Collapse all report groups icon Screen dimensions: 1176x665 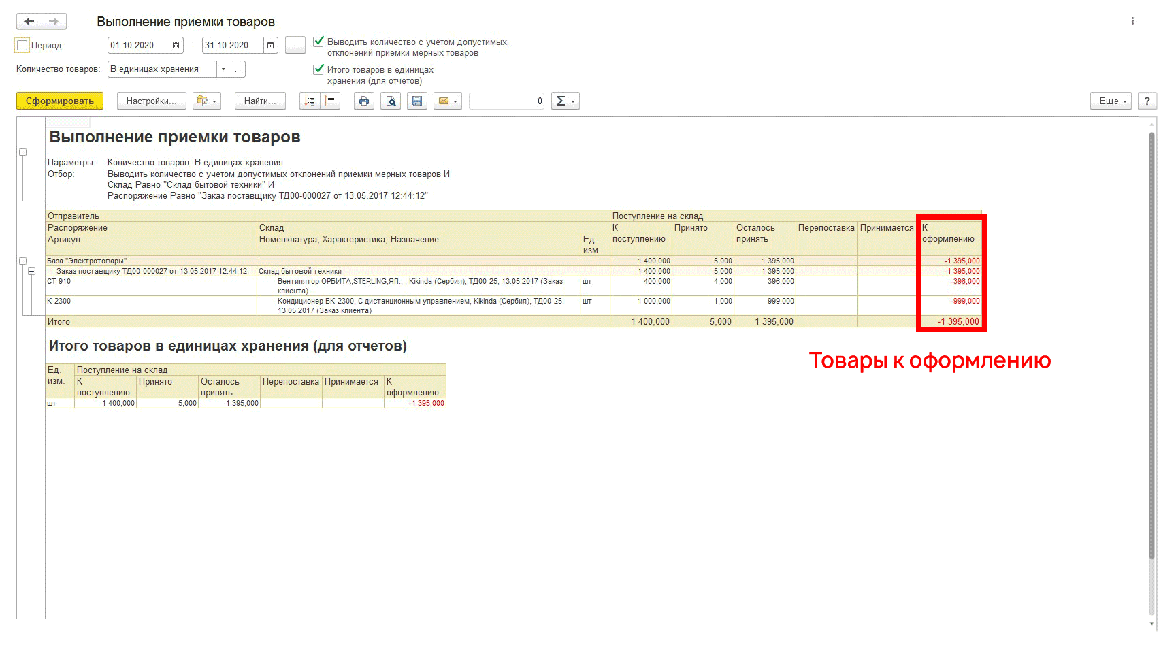330,101
